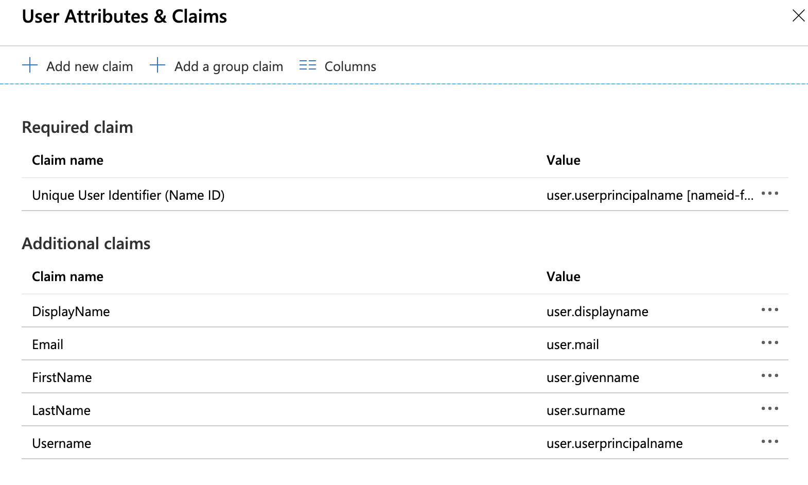
Task: Choose Add a group claim
Action: coord(229,66)
